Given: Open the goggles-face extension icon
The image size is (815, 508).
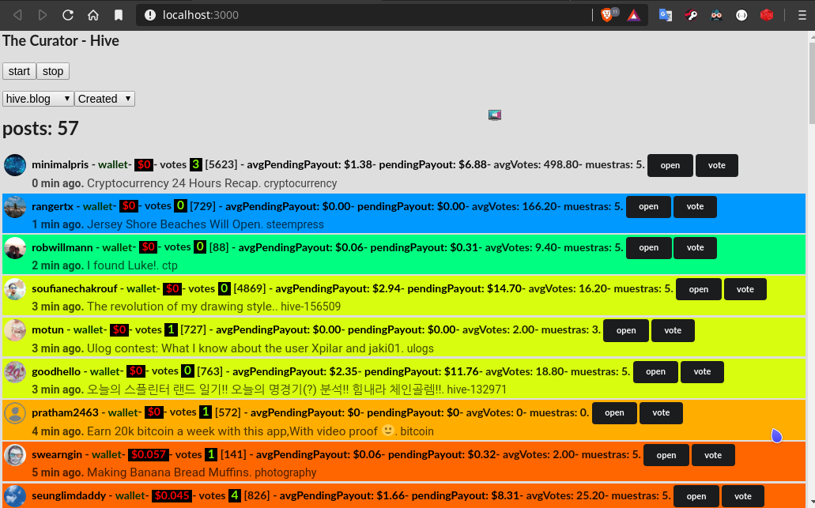Looking at the screenshot, I should coord(716,15).
